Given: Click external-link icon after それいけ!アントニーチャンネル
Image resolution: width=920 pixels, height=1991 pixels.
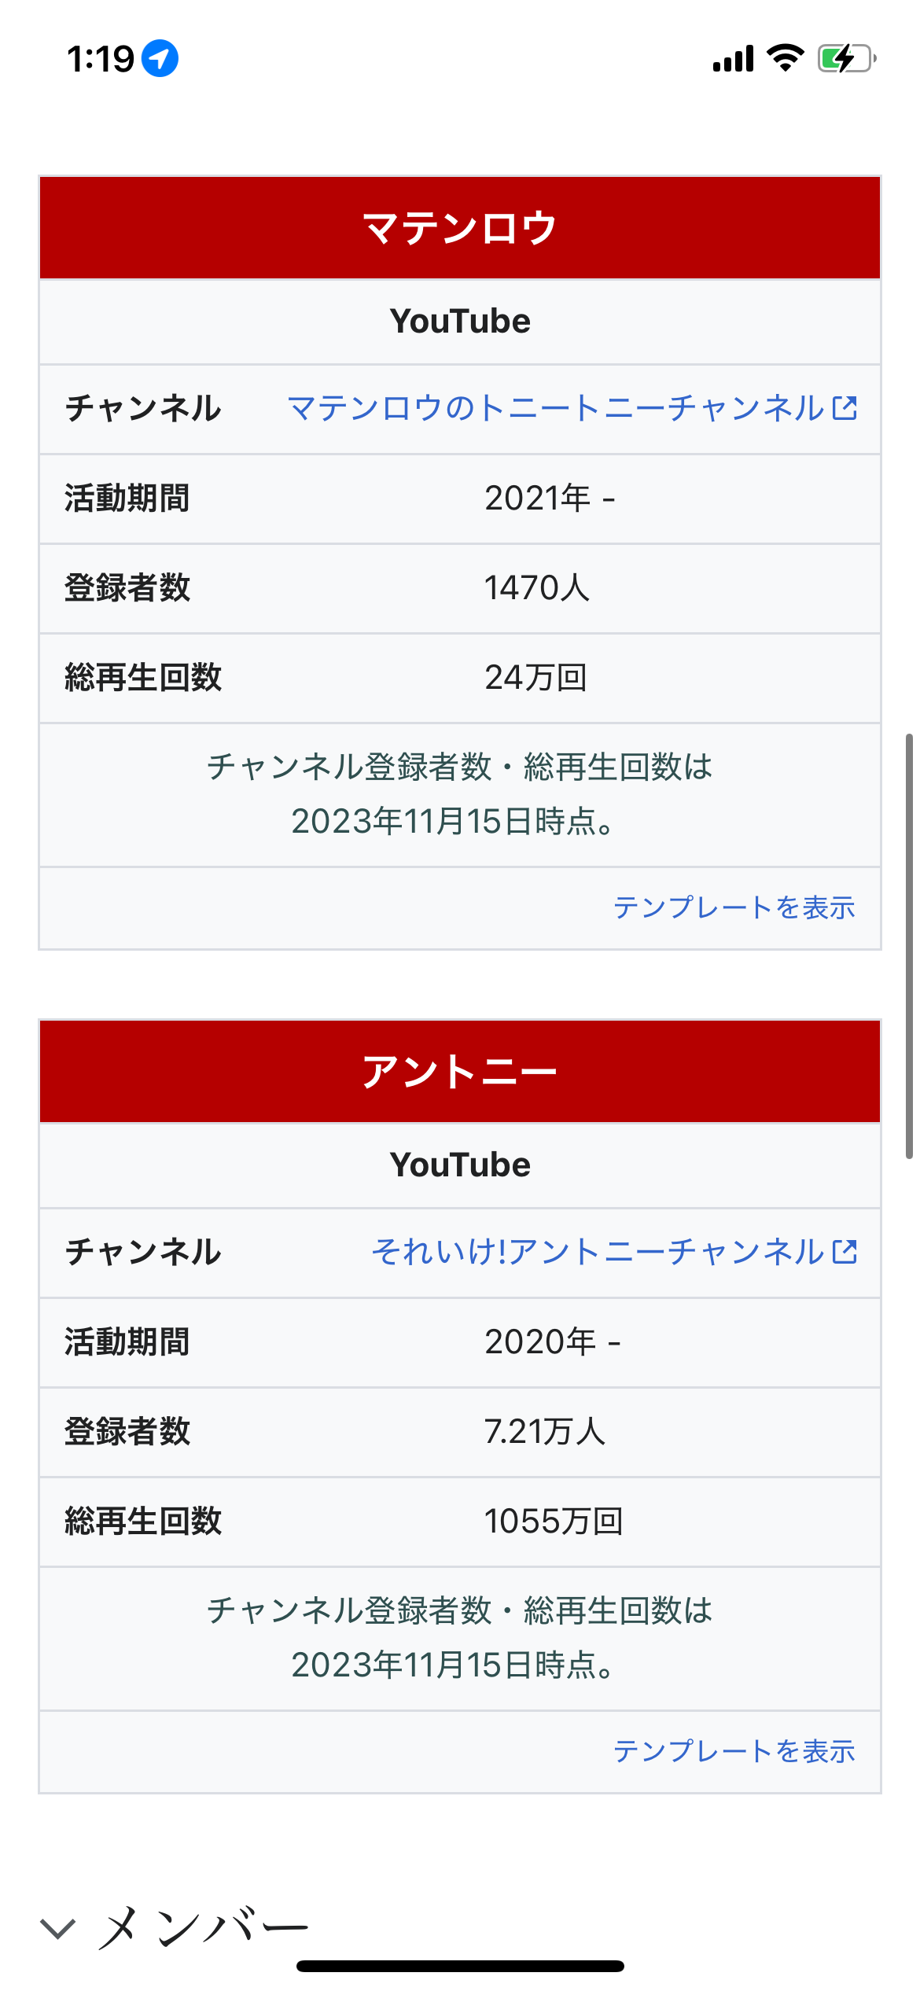Looking at the screenshot, I should (x=845, y=1252).
